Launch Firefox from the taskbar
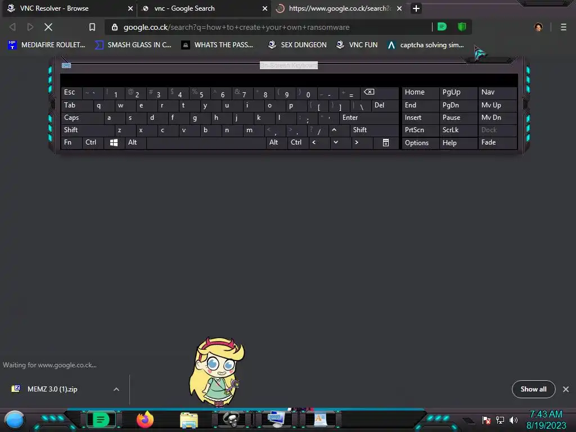The image size is (576, 432). [145, 420]
